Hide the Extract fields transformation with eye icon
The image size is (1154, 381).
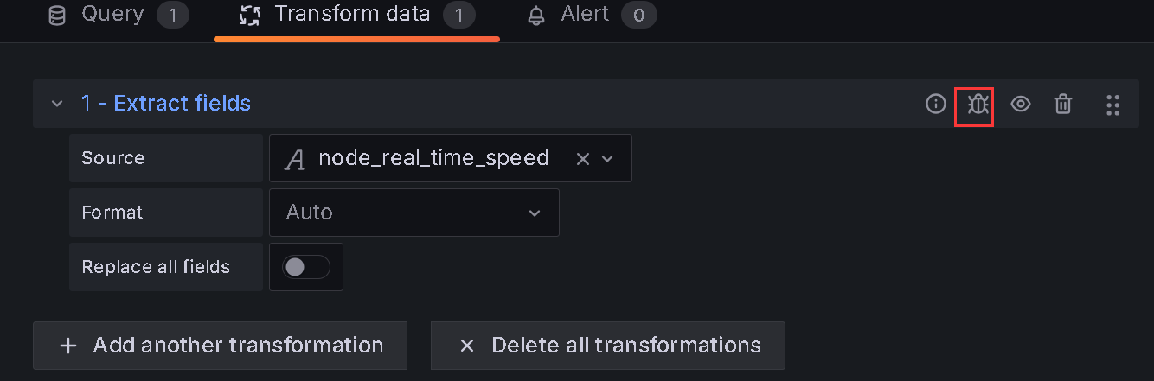1021,105
